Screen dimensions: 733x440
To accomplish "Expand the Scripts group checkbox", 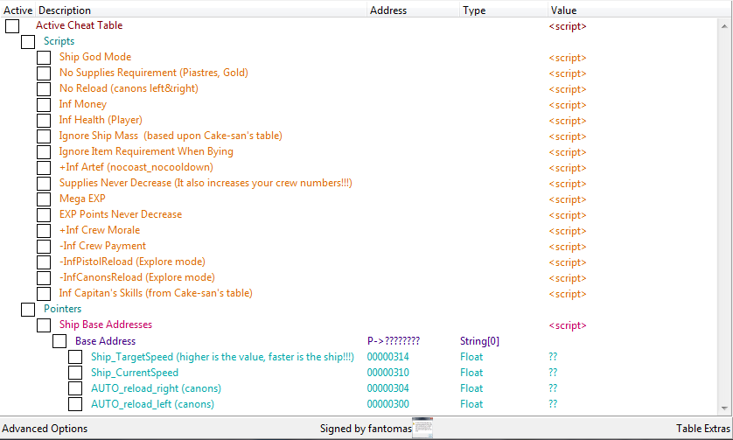I will (x=28, y=42).
